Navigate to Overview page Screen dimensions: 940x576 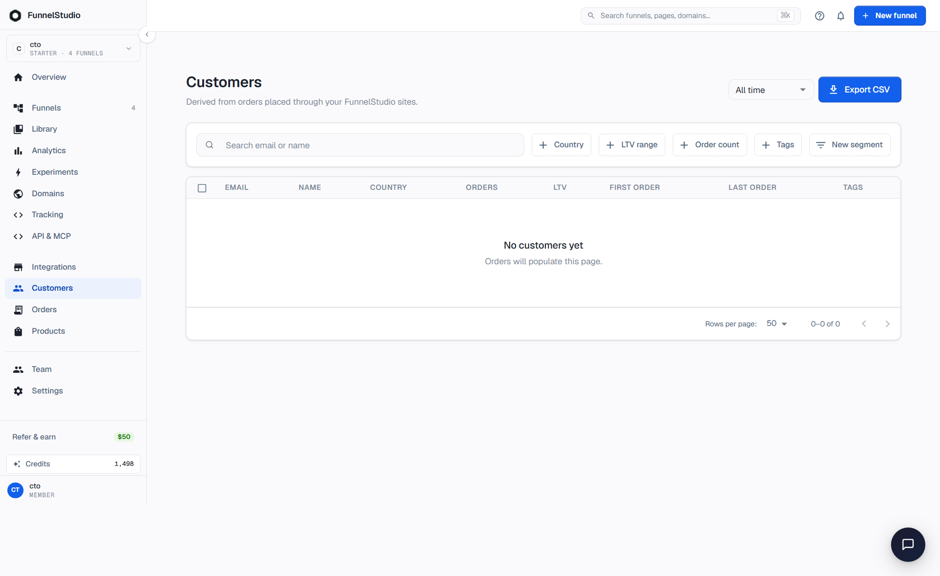[73, 77]
